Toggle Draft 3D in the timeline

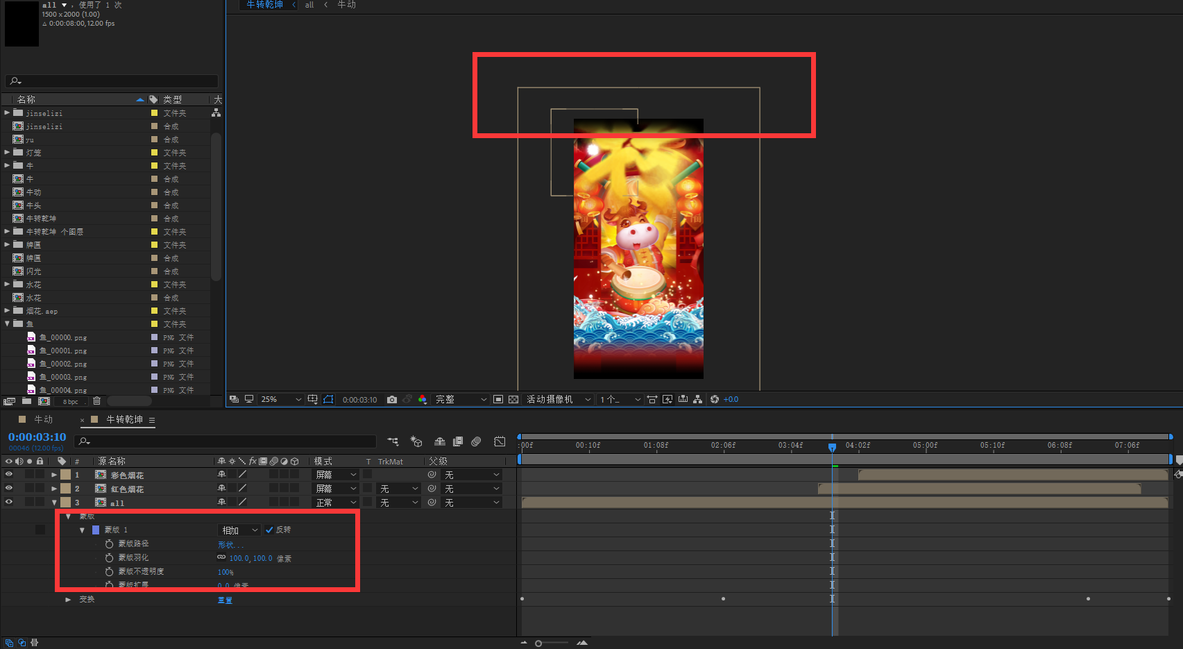(416, 441)
